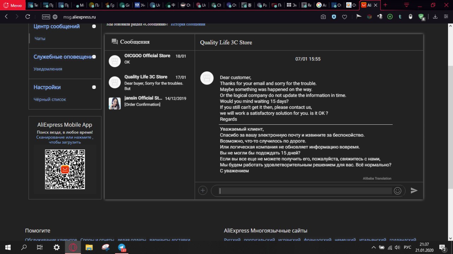Reload the page
The height and width of the screenshot is (254, 453).
click(x=28, y=17)
